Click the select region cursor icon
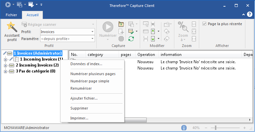The height and width of the screenshot is (132, 255). (146, 24)
